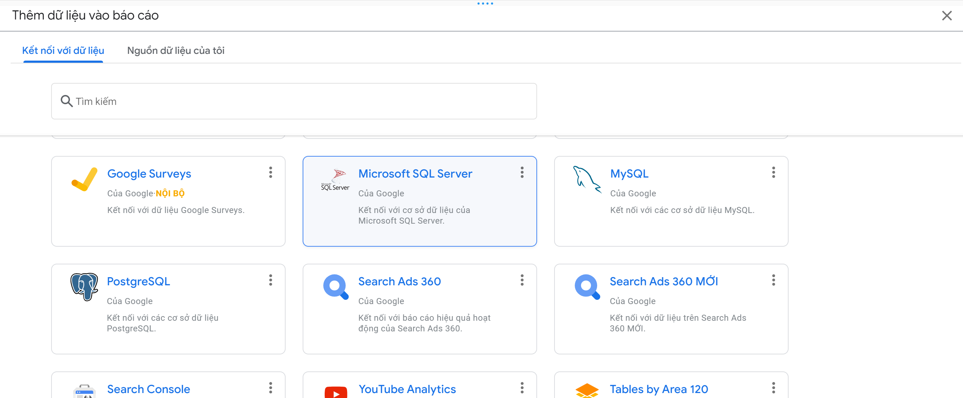Open three-dot menu on Search Ads 360 MỚI
Screen dimensions: 963x398
coord(773,280)
